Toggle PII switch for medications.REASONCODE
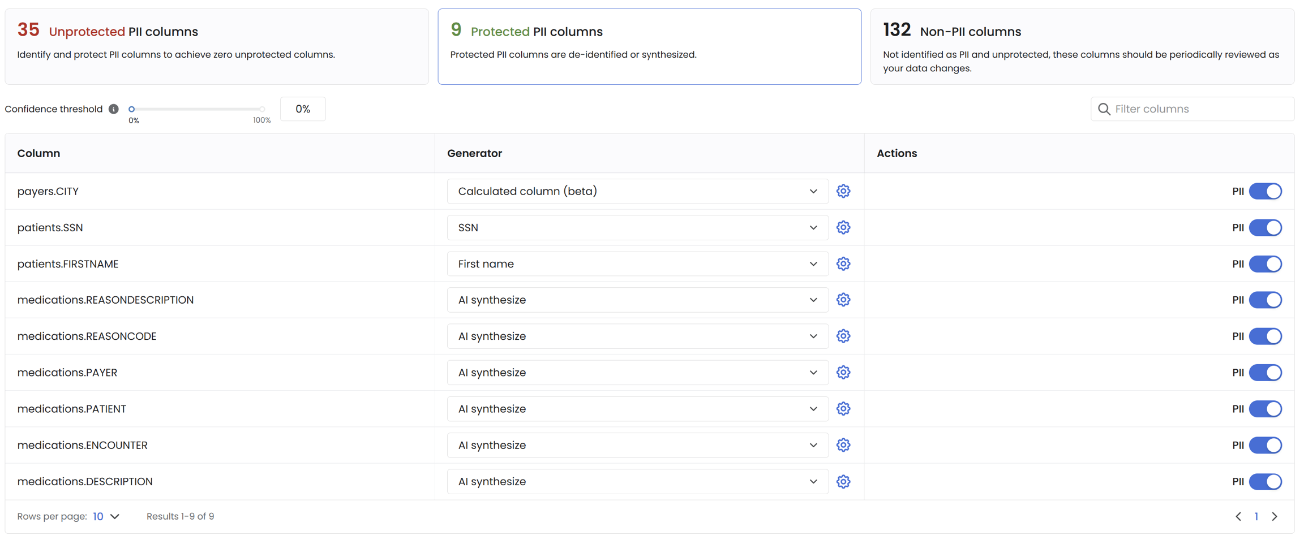1304x553 pixels. pos(1265,336)
